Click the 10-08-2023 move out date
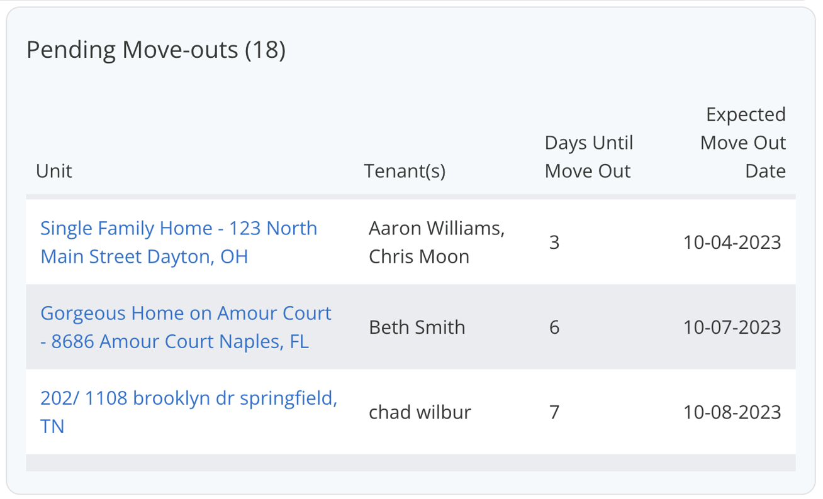 tap(732, 412)
